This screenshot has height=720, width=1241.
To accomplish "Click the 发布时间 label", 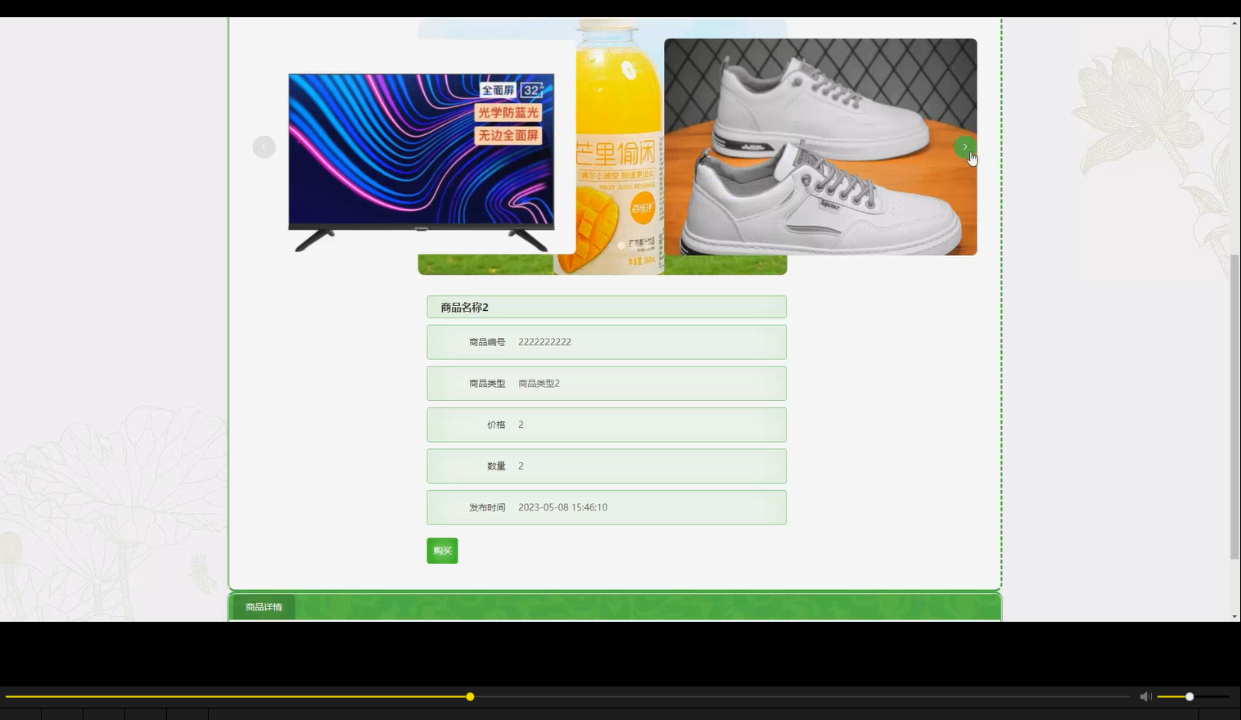I will (487, 507).
